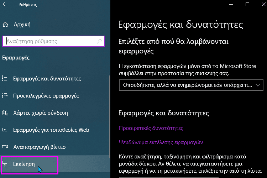Click the sidebar vertical scrollbar
267x178 pixels.
109,117
